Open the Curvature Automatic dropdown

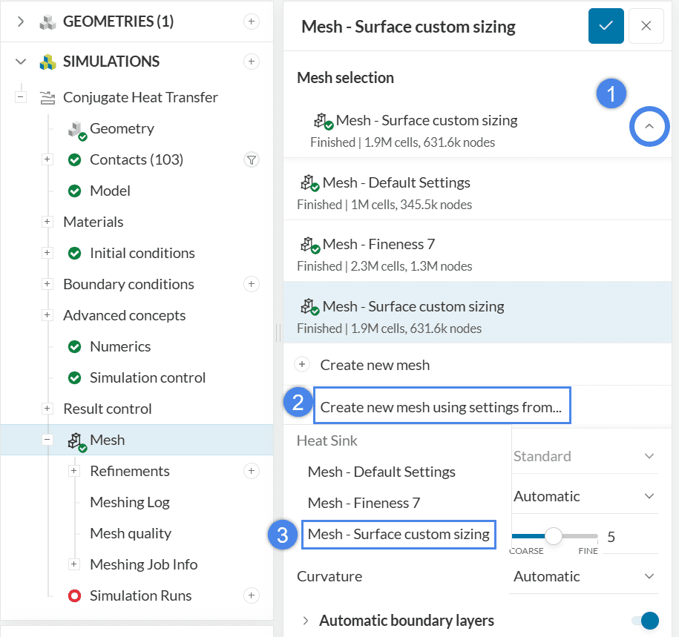pyautogui.click(x=584, y=576)
